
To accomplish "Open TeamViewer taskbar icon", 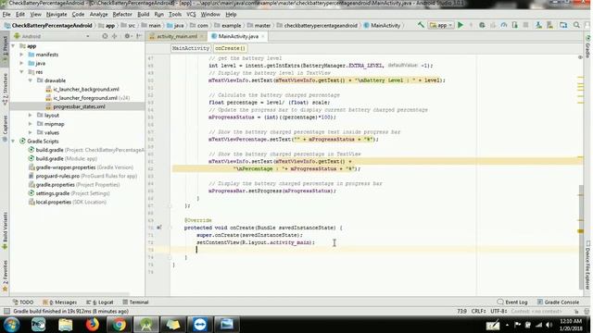I will (x=200, y=325).
